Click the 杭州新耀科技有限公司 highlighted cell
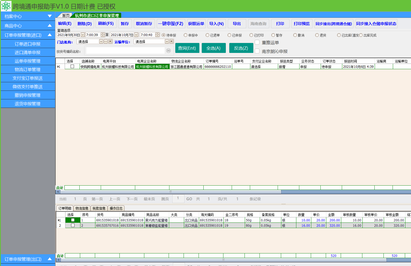The image size is (411, 266). coord(152,67)
